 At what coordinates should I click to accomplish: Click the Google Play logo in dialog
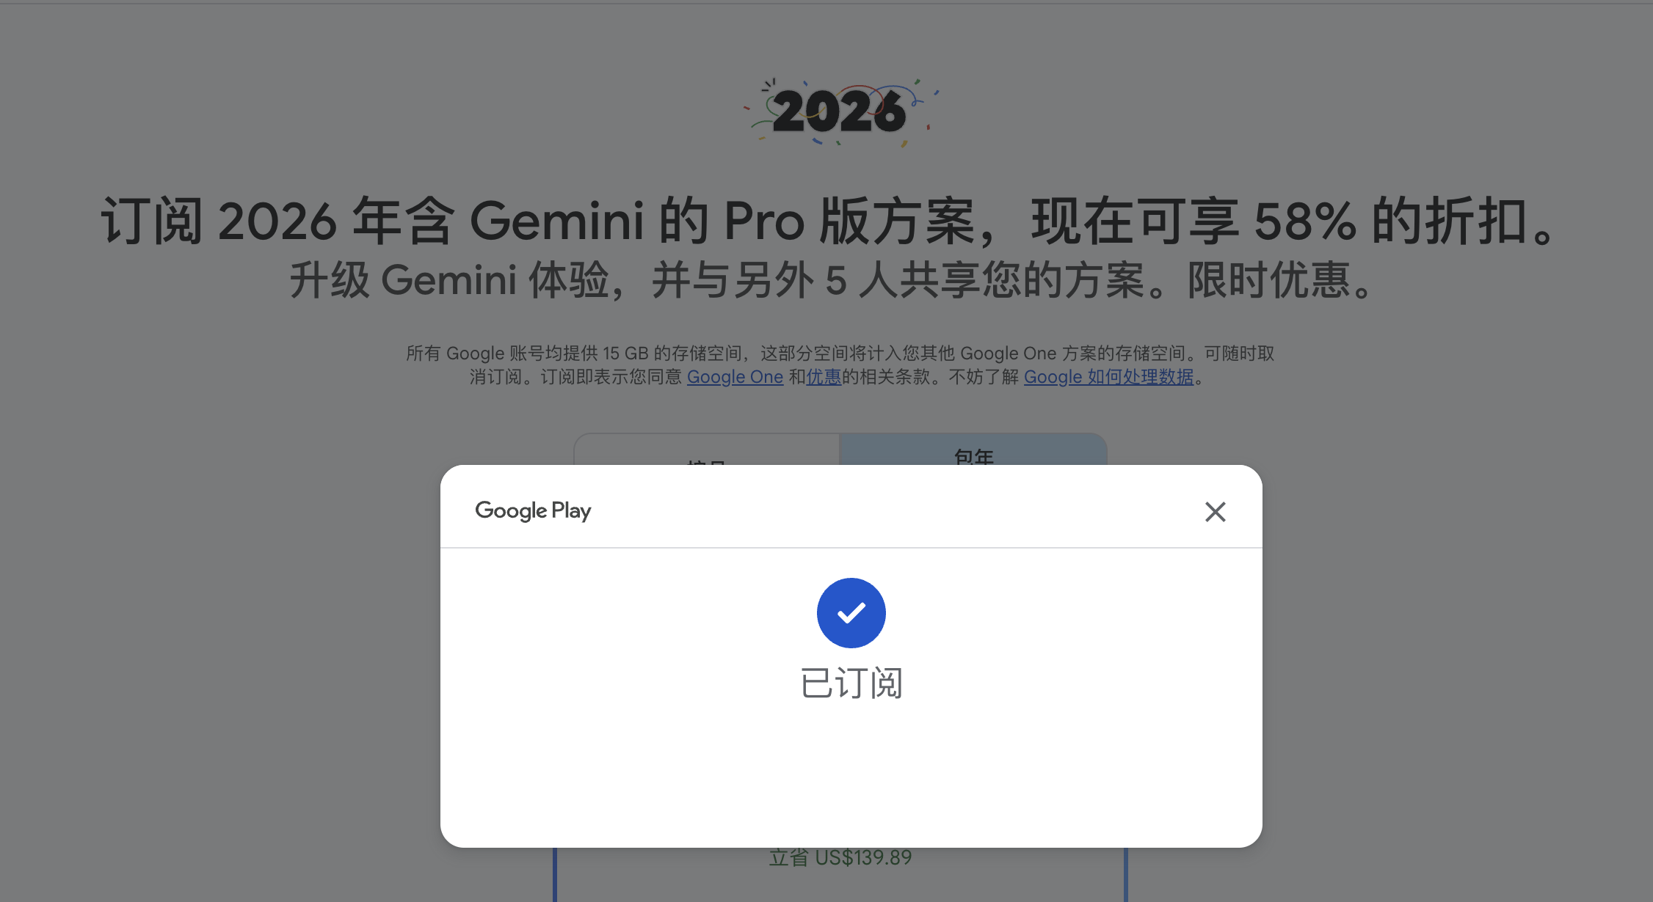[533, 510]
